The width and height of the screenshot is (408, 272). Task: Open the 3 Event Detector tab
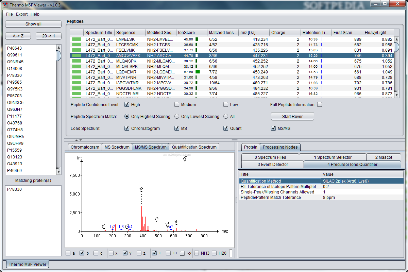point(273,164)
